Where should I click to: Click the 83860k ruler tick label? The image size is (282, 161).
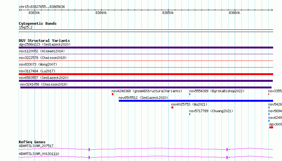tap(234, 13)
